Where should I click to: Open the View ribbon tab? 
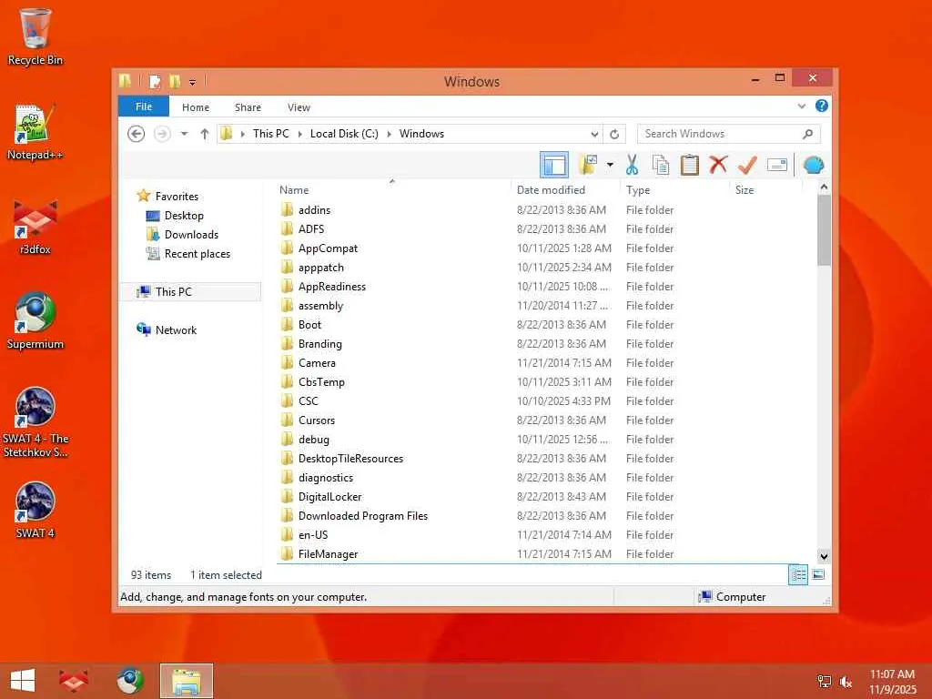pyautogui.click(x=299, y=107)
